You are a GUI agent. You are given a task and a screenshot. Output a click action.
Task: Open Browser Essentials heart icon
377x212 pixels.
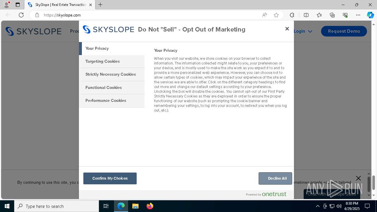click(345, 15)
